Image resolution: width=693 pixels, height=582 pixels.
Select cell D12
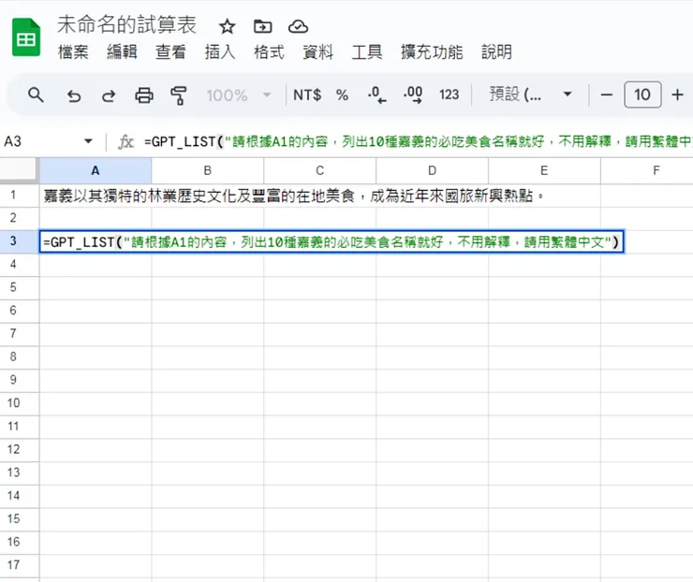[x=433, y=449]
